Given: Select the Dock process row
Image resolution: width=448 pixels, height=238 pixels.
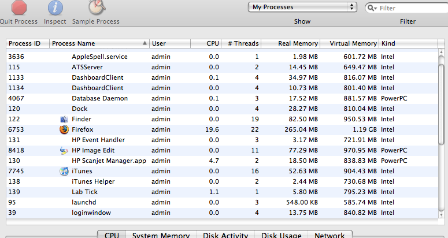Looking at the screenshot, I should click(x=222, y=109).
